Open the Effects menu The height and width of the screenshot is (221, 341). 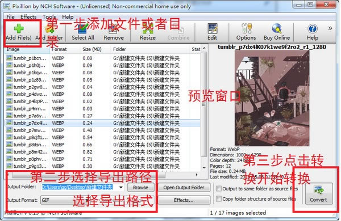tap(28, 16)
